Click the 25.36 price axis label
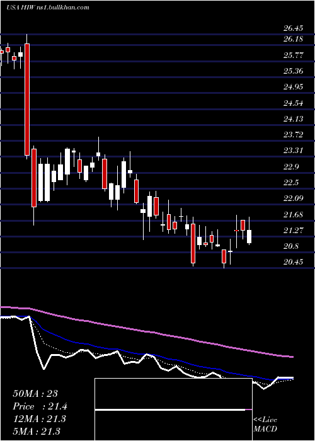The image size is (315, 441). 293,71
